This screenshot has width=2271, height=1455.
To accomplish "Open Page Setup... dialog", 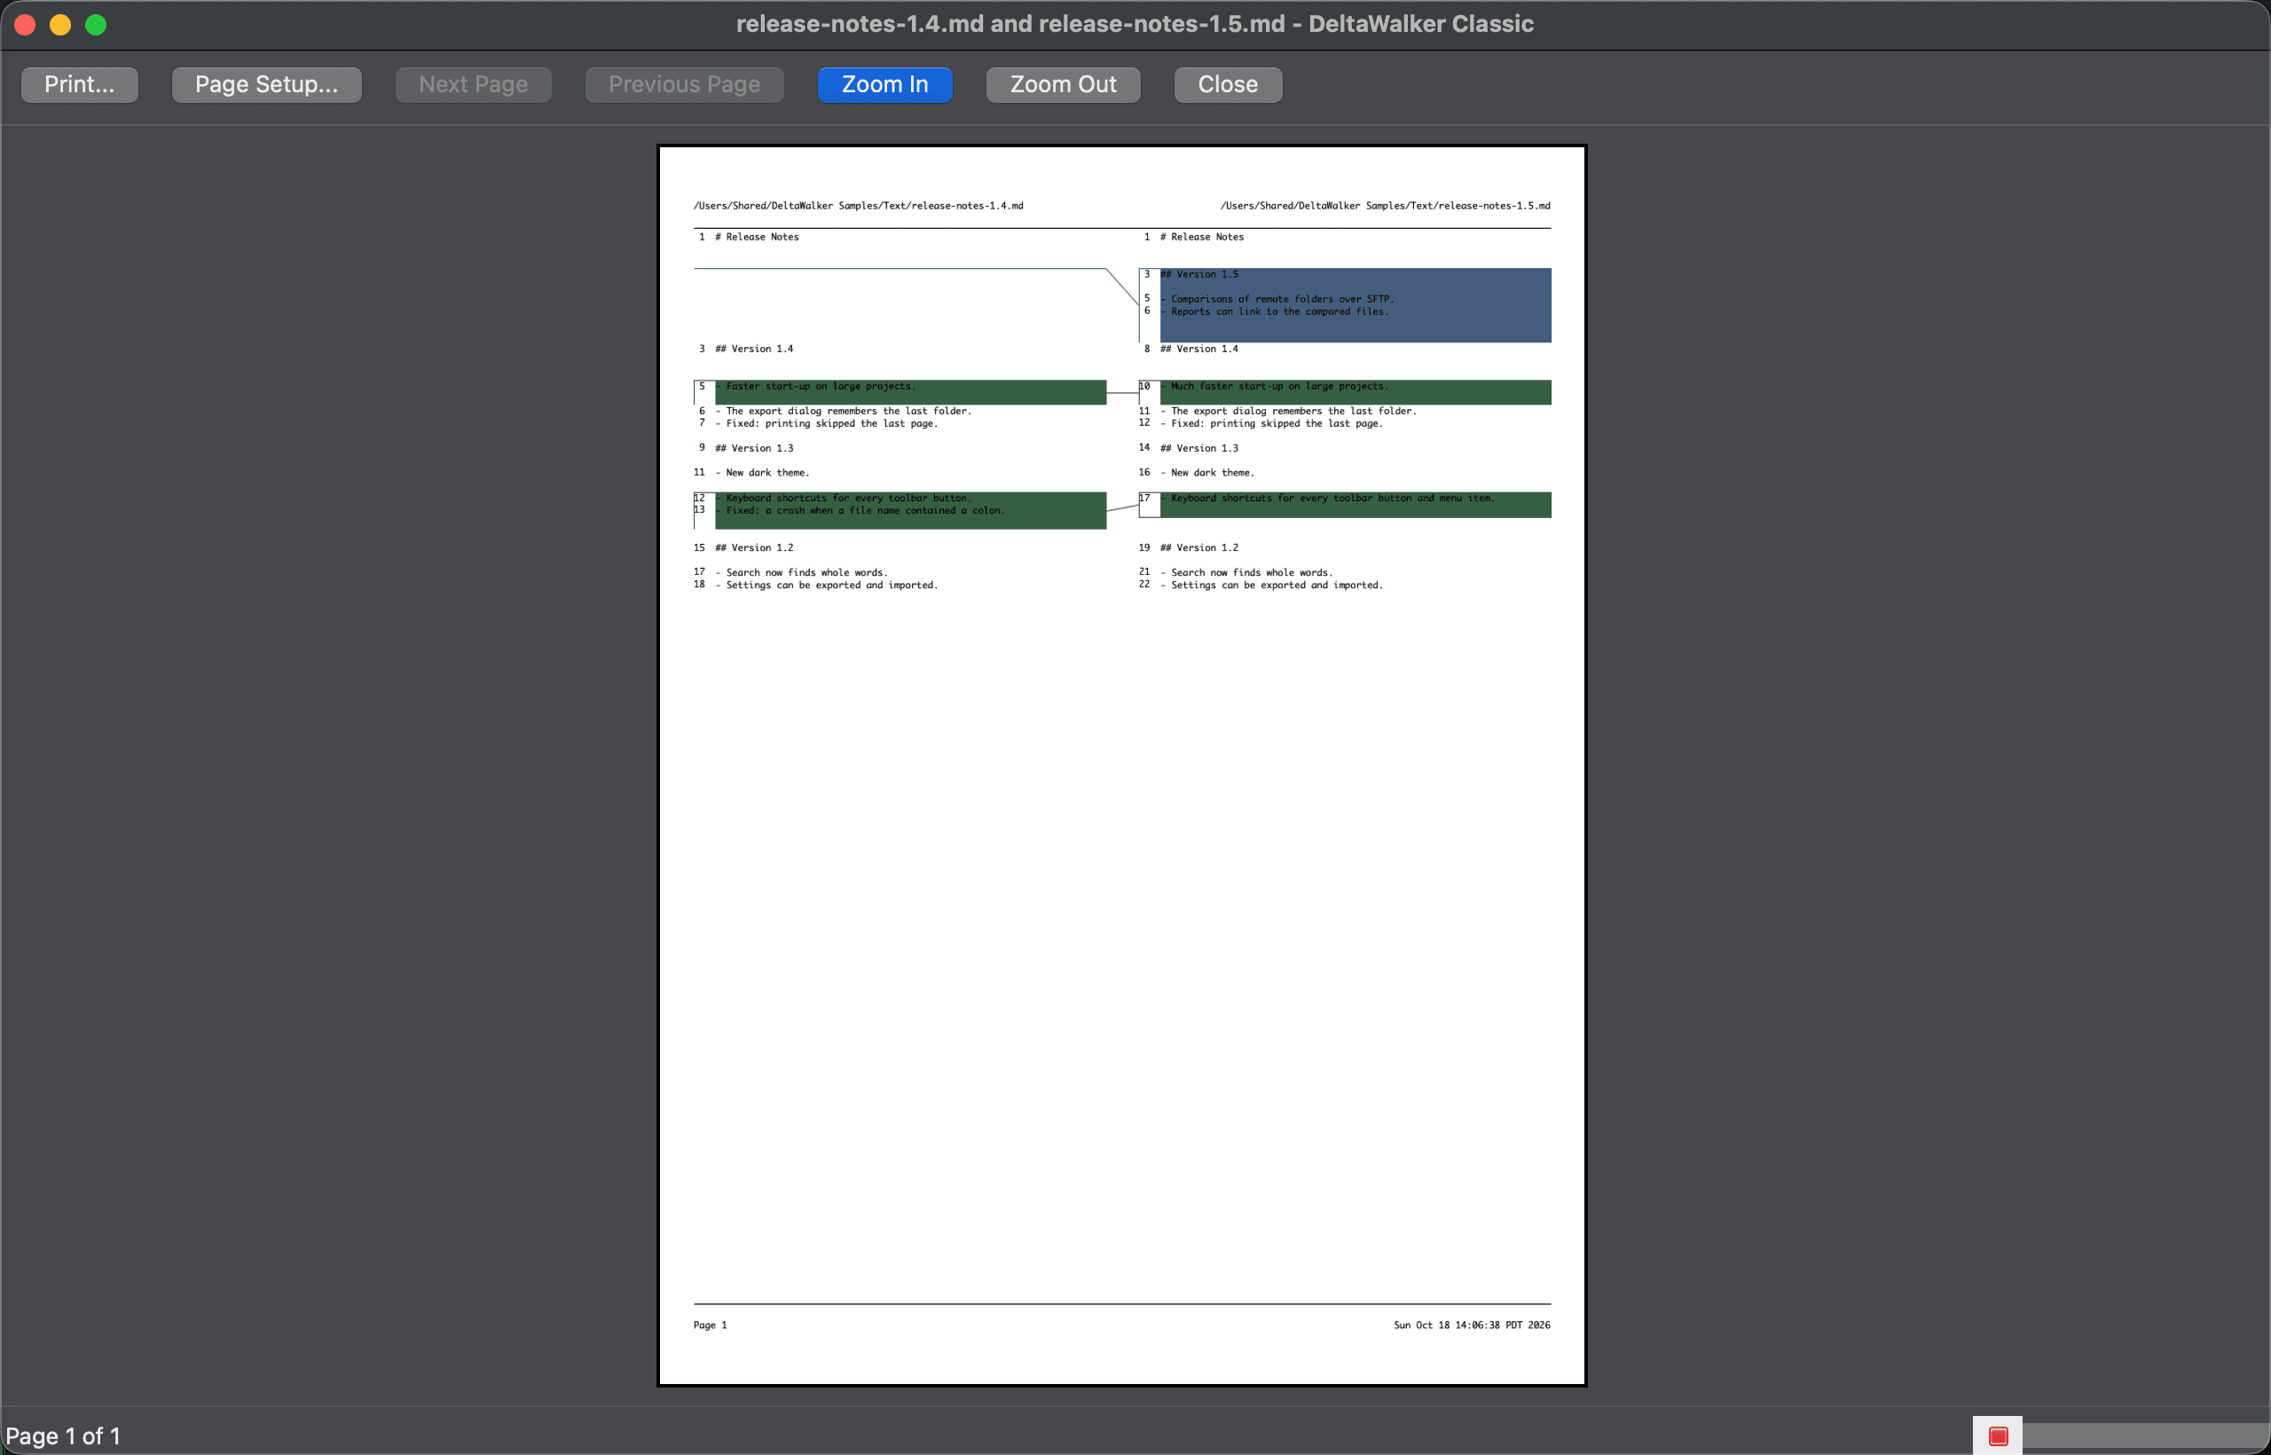I will coord(266,85).
